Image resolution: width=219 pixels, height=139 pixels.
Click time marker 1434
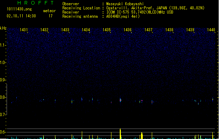(86, 30)
